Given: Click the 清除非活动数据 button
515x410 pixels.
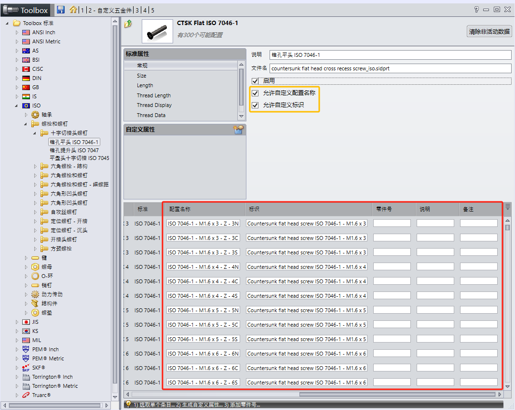Looking at the screenshot, I should pyautogui.click(x=489, y=31).
